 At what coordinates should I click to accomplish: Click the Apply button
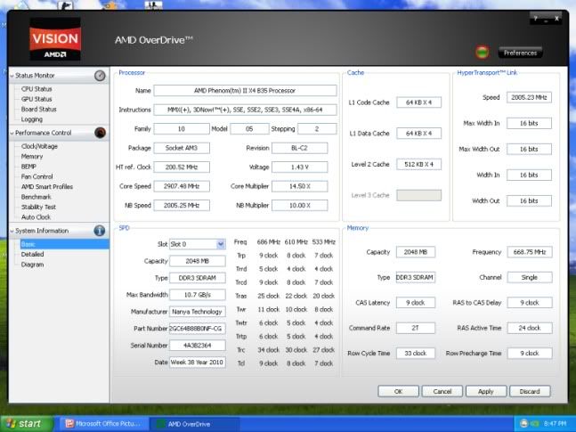tap(485, 391)
